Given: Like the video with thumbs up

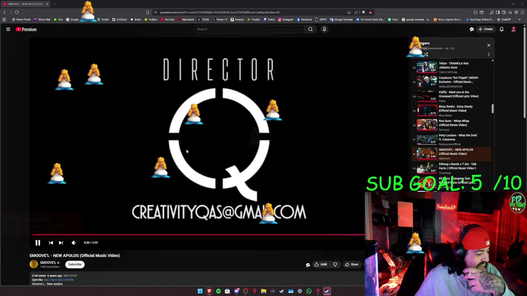Looking at the screenshot, I should tap(320, 264).
